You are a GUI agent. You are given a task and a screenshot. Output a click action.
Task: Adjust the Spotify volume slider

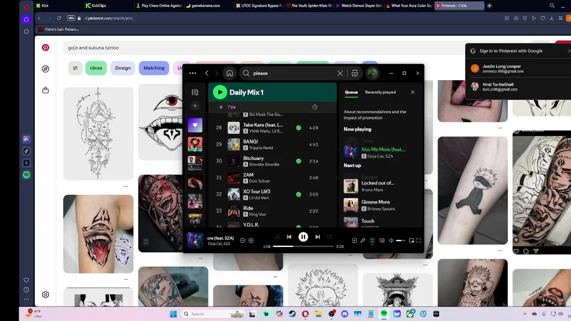tap(401, 241)
